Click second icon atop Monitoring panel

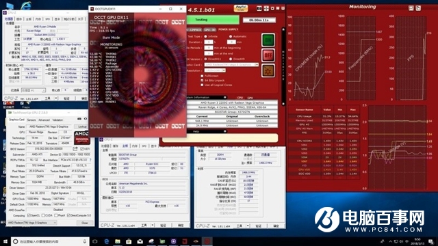418,8
